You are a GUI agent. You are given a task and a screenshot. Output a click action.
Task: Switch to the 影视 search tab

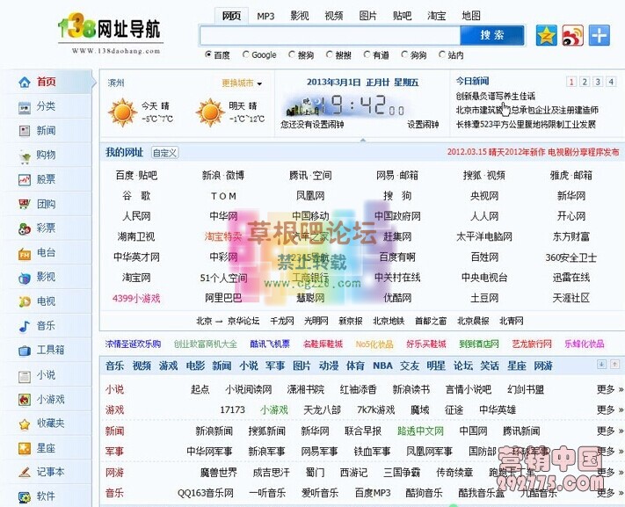(300, 16)
